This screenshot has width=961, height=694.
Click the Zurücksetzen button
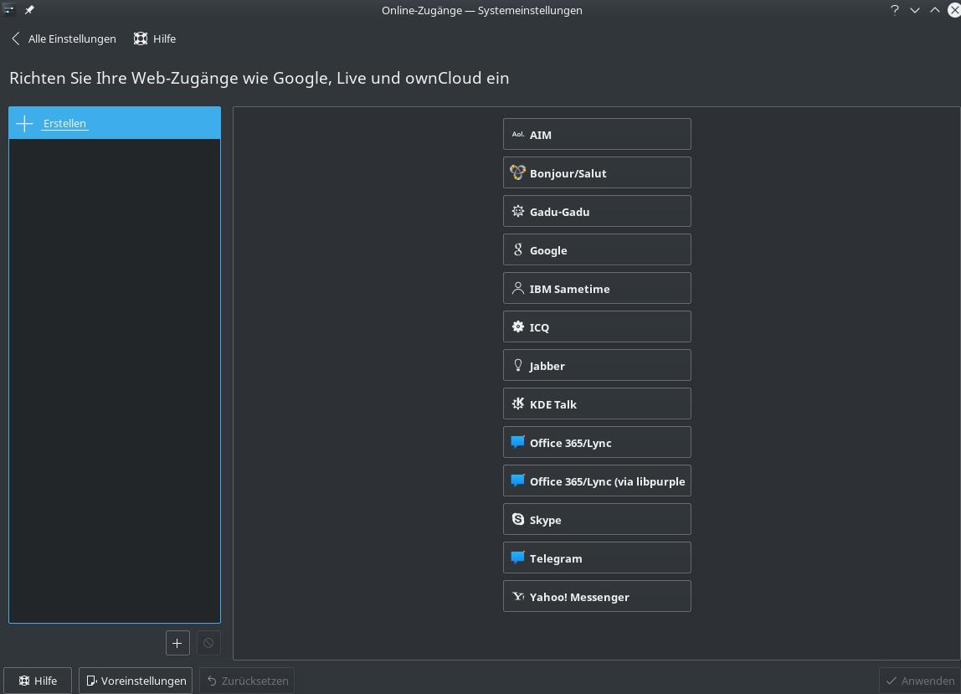[247, 681]
